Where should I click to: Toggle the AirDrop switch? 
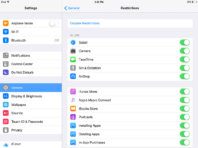(185, 76)
